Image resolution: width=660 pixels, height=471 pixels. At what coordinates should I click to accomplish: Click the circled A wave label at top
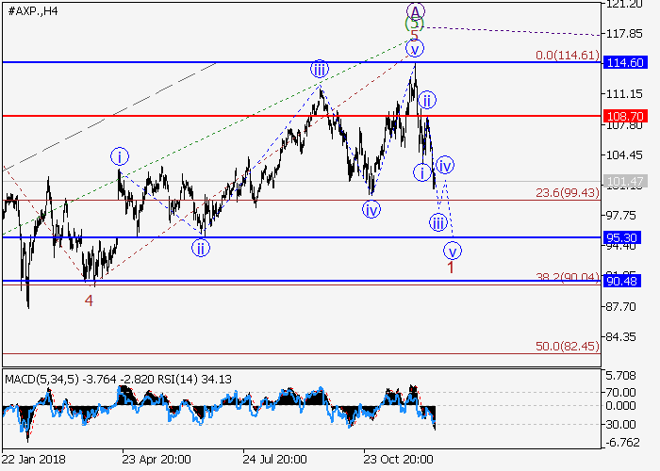point(416,11)
